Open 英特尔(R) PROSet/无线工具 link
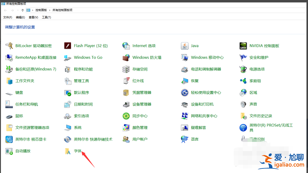The height and width of the screenshot is (173, 308). (271, 128)
